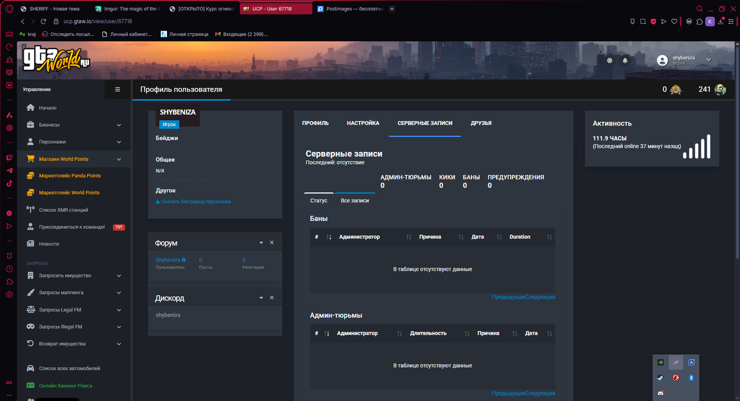Click the browser search magnifier icon

(700, 9)
